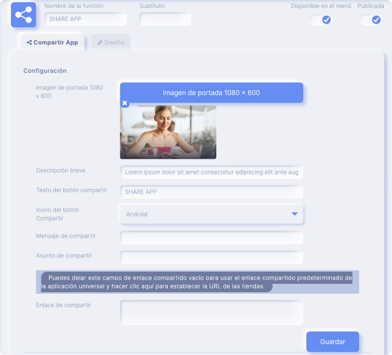Viewport: 392px width, 355px height.
Task: Click the Descripción breve label
Action: [61, 170]
